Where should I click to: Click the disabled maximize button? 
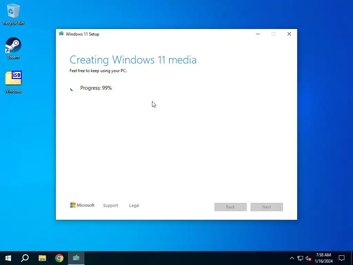coord(273,34)
